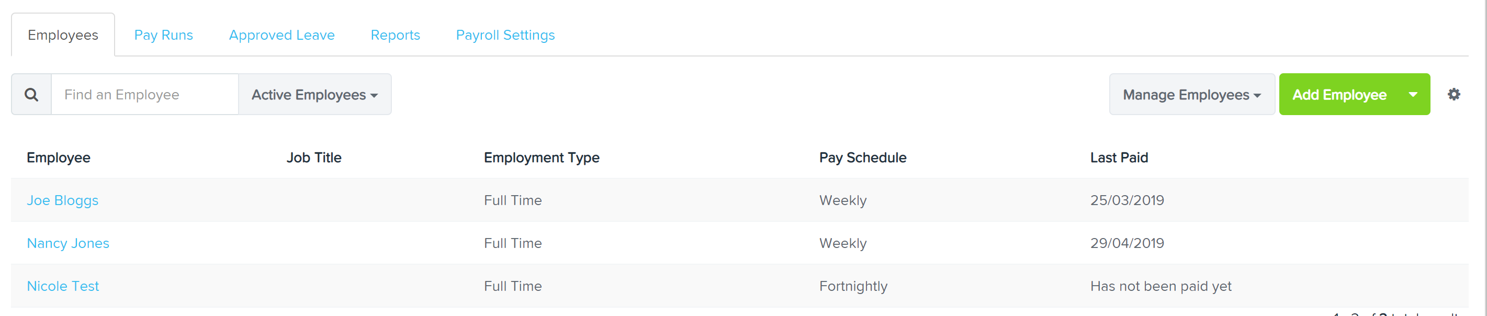This screenshot has width=1487, height=316.
Task: Go to the Payroll Settings tab
Action: click(505, 35)
